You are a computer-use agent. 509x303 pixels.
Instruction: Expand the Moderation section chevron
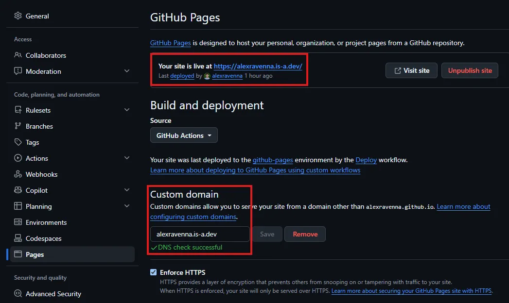[127, 71]
